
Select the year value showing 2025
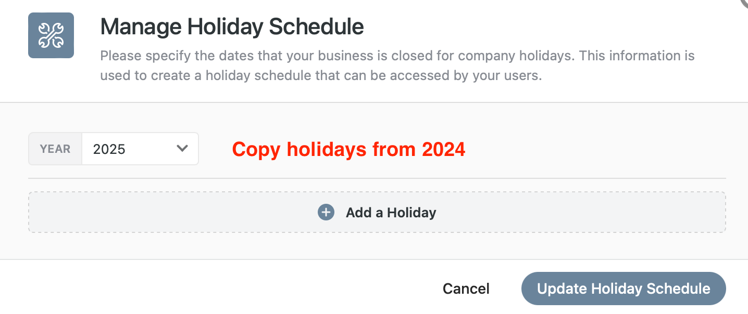coord(109,149)
